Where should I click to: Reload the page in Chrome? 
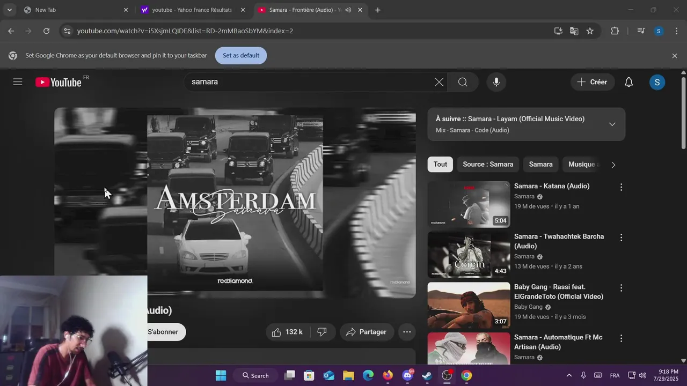tap(46, 31)
